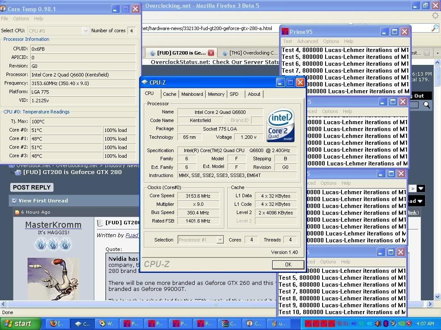441x330 pixels.
Task: Open the Test menu in Prime95
Action: 287,41
